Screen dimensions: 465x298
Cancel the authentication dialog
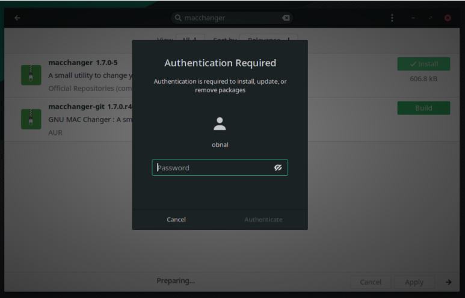(x=176, y=219)
